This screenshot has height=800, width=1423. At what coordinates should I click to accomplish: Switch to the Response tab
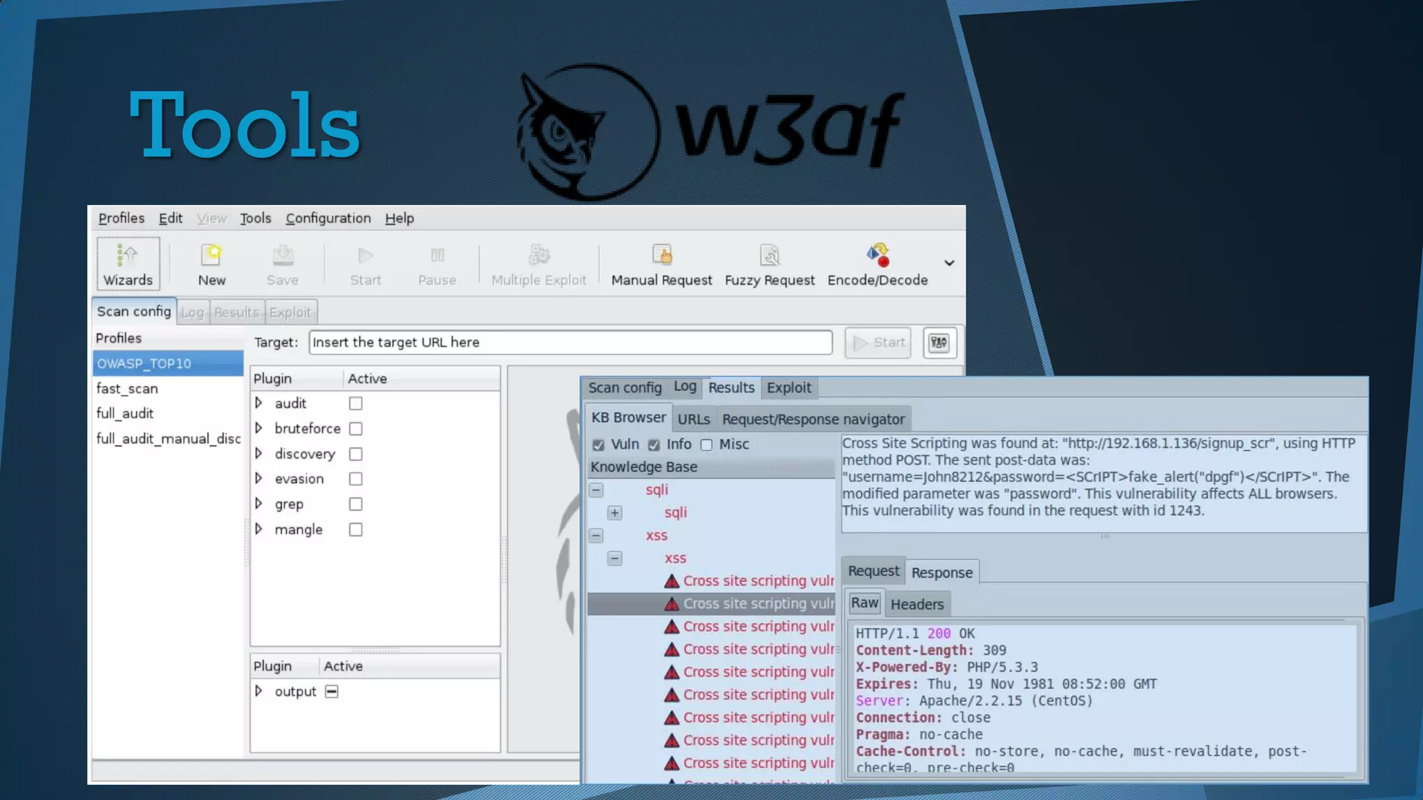click(x=941, y=573)
